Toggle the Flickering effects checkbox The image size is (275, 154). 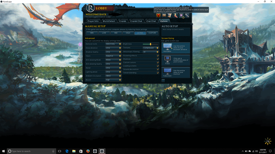158,56
